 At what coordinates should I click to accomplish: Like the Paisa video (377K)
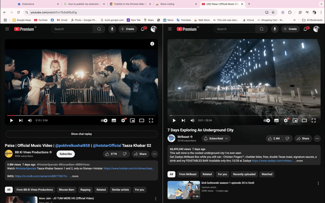111,154
